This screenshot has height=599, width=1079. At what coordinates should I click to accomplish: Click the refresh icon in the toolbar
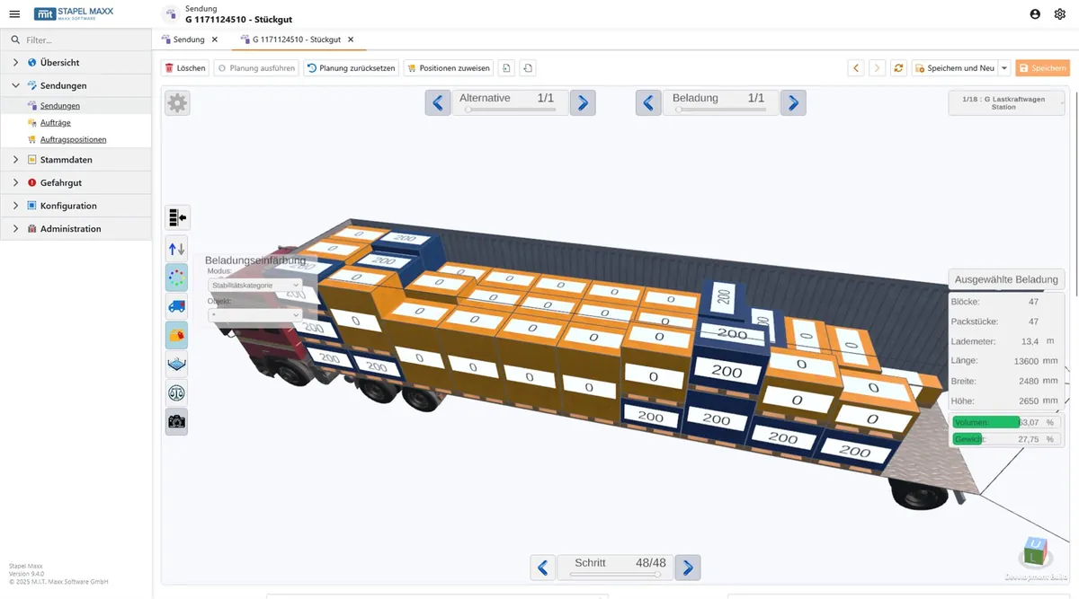898,68
